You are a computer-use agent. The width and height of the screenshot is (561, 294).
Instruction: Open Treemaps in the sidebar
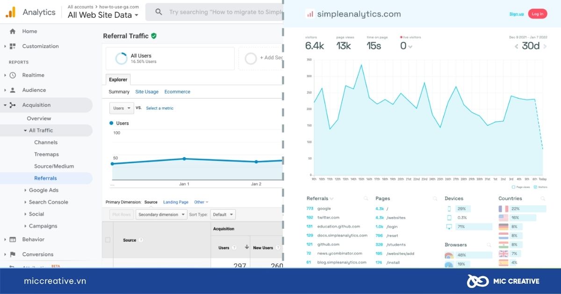point(46,154)
